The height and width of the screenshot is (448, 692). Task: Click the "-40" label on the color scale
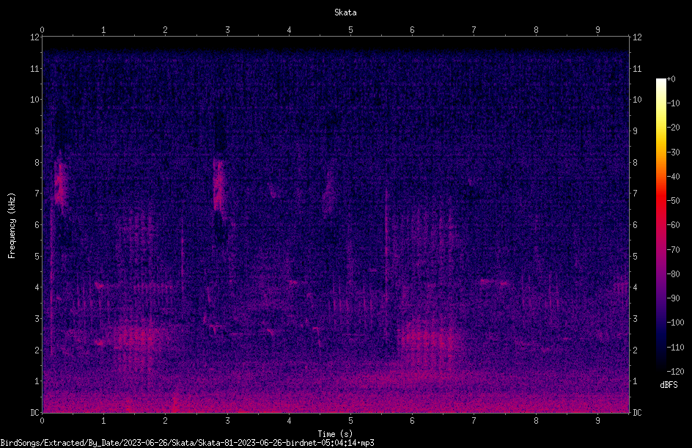pos(674,177)
